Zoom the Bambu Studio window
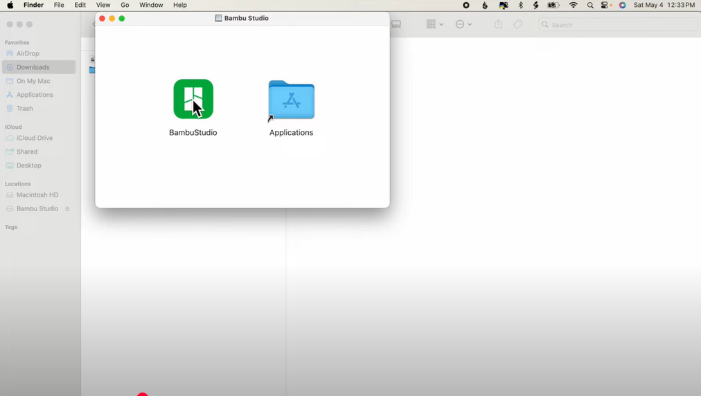The image size is (701, 396). tap(122, 18)
